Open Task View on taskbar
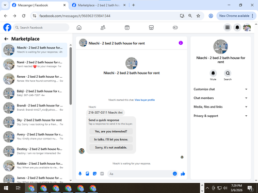 18,188
